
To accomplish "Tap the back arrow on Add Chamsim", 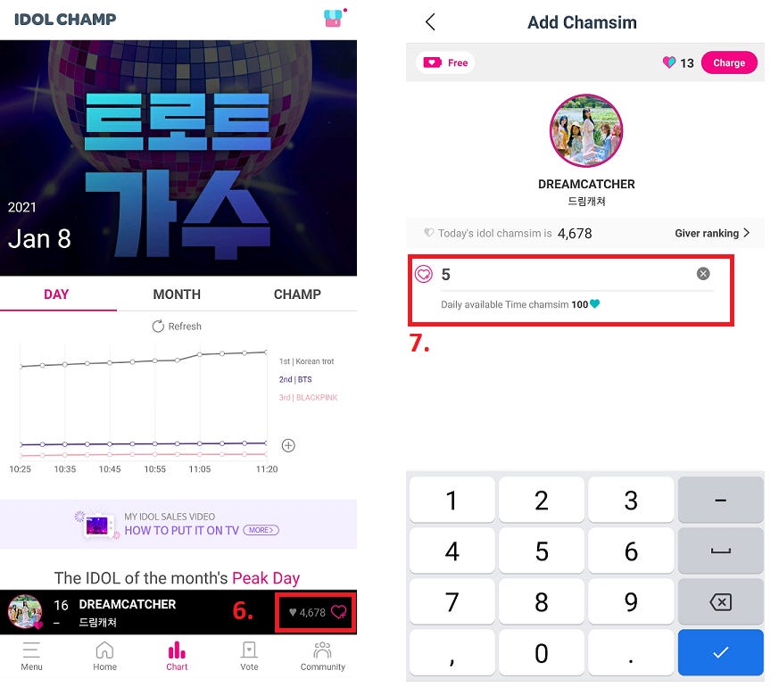I will click(431, 21).
